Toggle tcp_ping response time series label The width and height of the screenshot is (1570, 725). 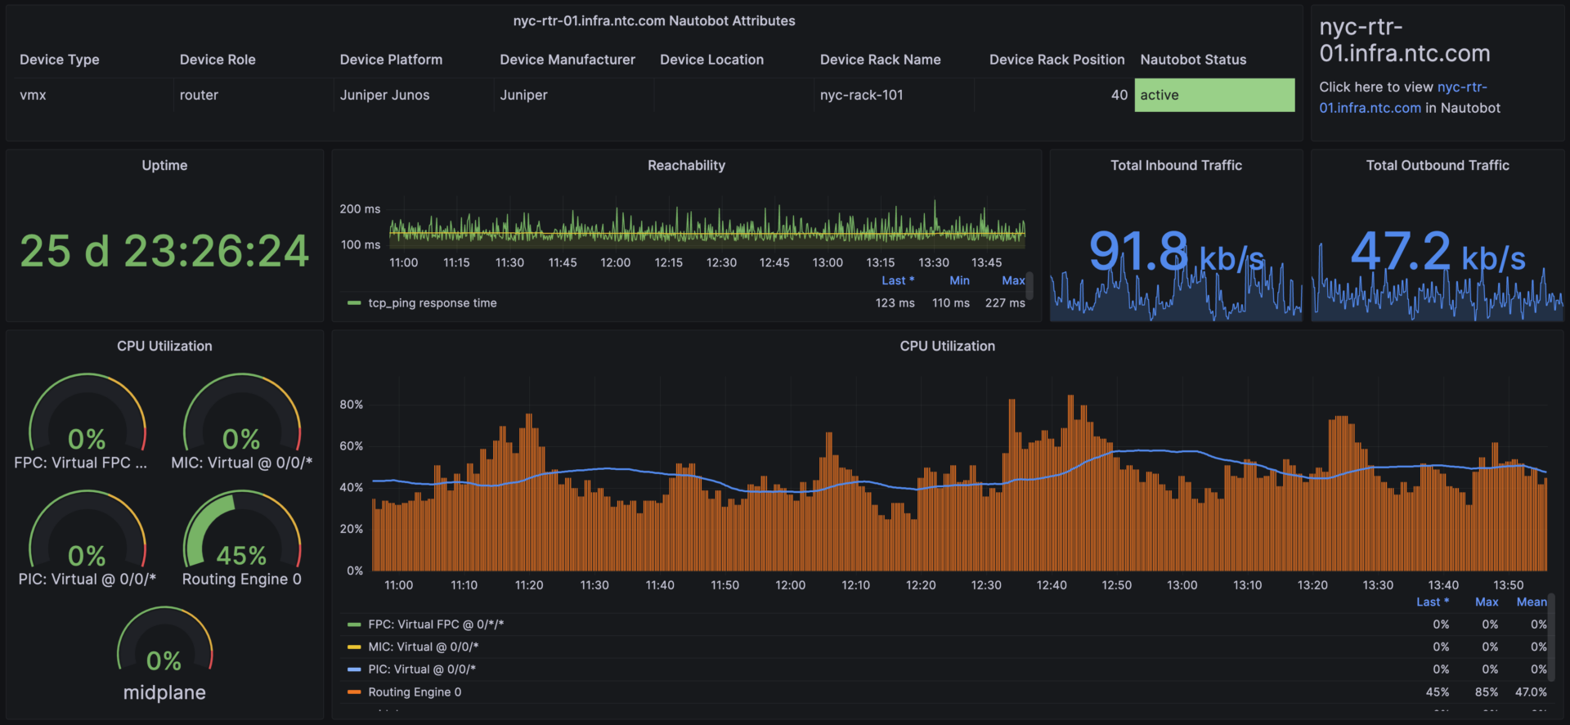tap(433, 303)
